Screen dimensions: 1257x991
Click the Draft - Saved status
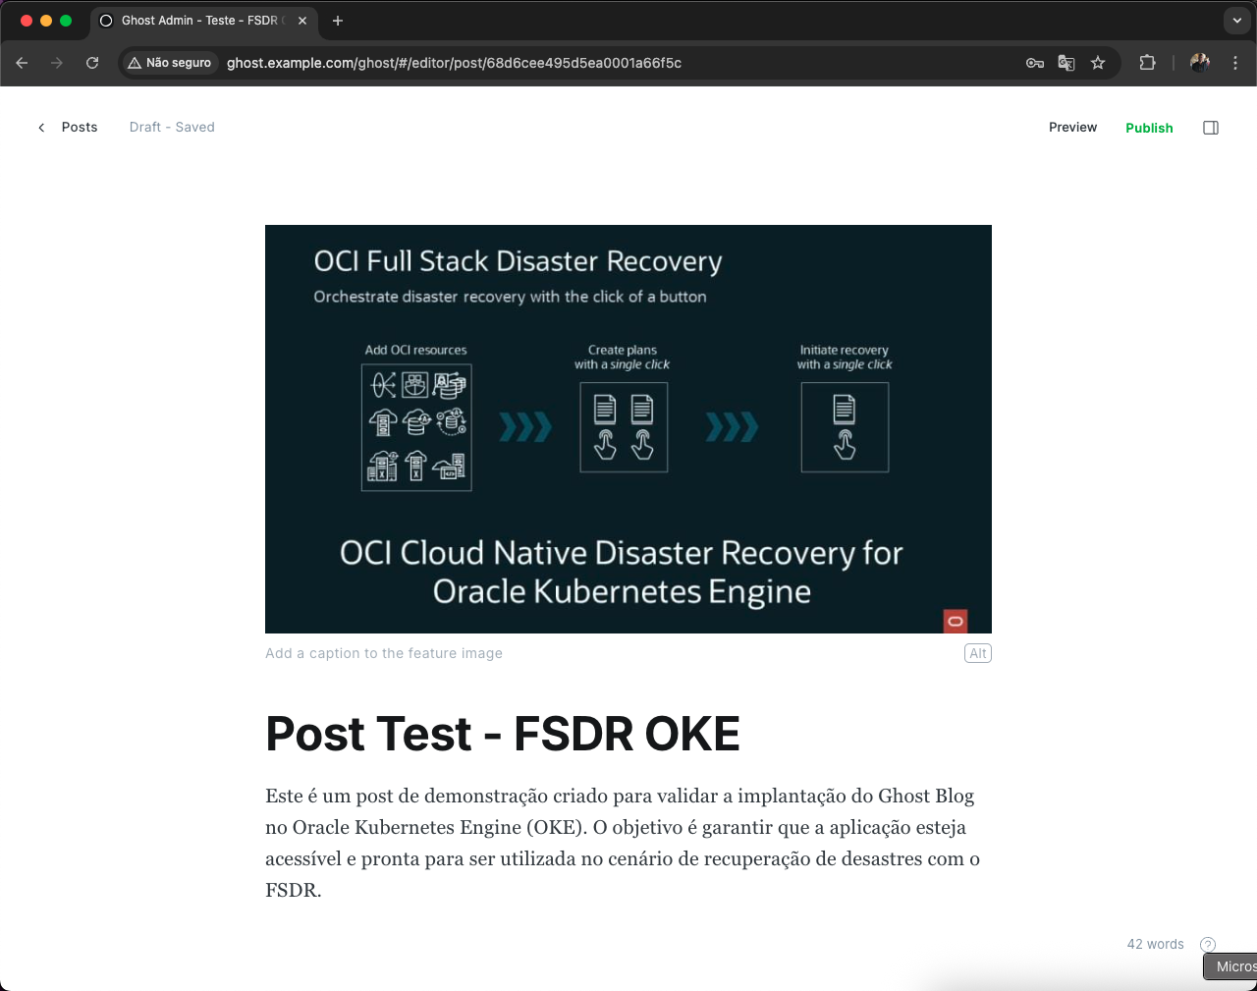tap(172, 127)
